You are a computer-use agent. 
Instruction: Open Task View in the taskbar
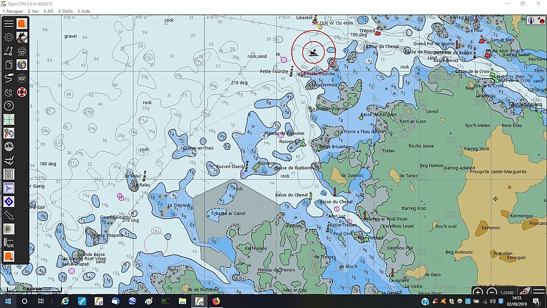pyautogui.click(x=41, y=301)
